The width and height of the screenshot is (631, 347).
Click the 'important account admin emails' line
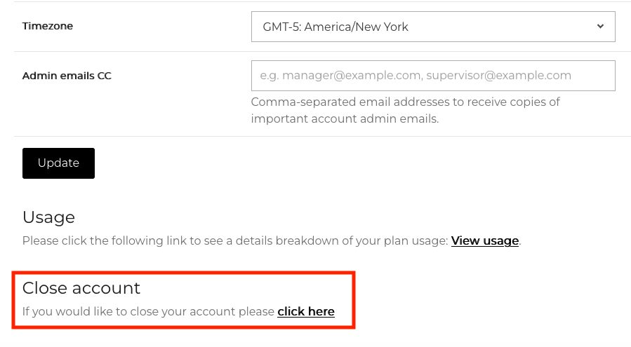coord(345,118)
